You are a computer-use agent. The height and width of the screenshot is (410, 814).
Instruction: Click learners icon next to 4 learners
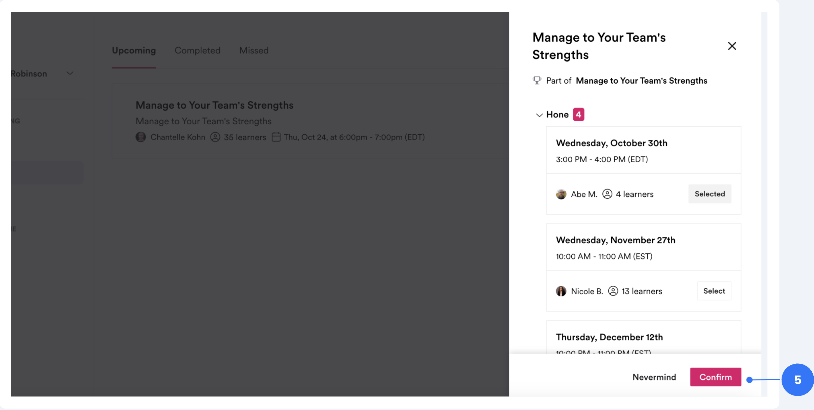(x=607, y=194)
